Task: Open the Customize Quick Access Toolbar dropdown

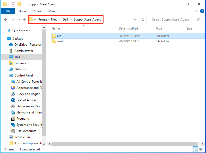Action: (x=24, y=5)
